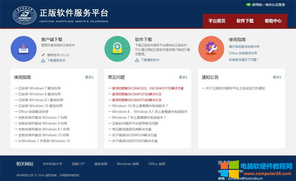The height and width of the screenshot is (181, 296).
Task: Expand 更多 in the 使用指南 panel
Action: point(90,78)
